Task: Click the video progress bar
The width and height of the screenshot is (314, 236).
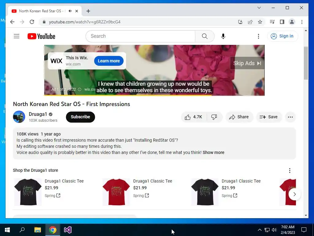Action: [154, 95]
